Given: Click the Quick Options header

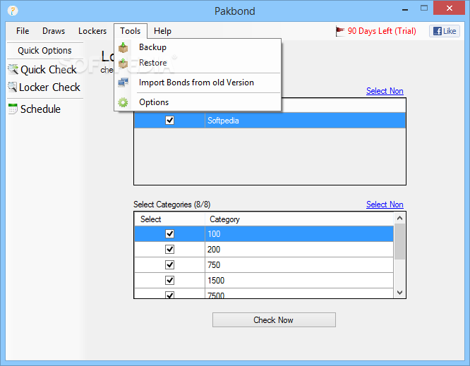Looking at the screenshot, I should (44, 50).
